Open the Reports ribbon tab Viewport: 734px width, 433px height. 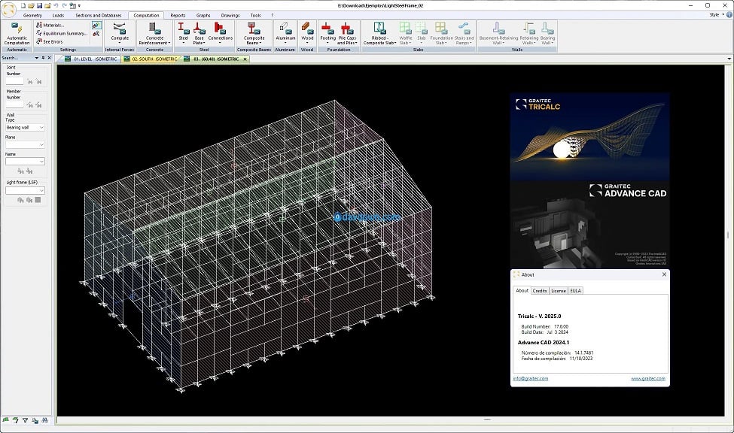178,16
